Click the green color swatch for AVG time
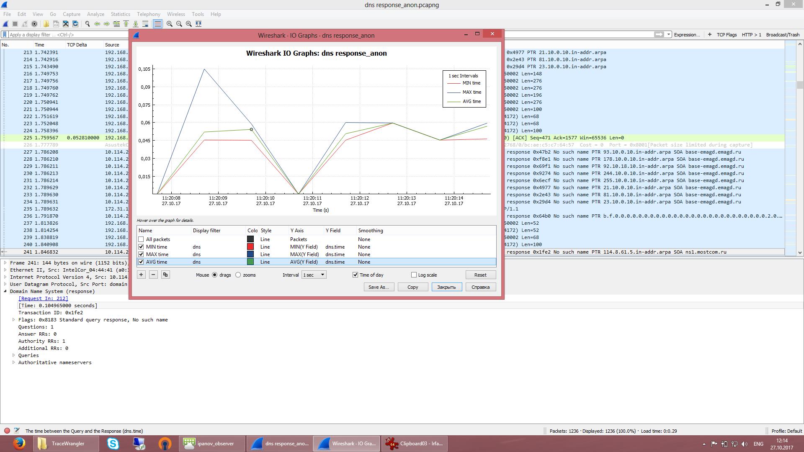 [250, 262]
